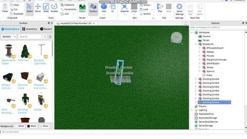Image resolution: width=247 pixels, height=139 pixels.
Task: Click the Stop test button
Action: click(169, 8)
